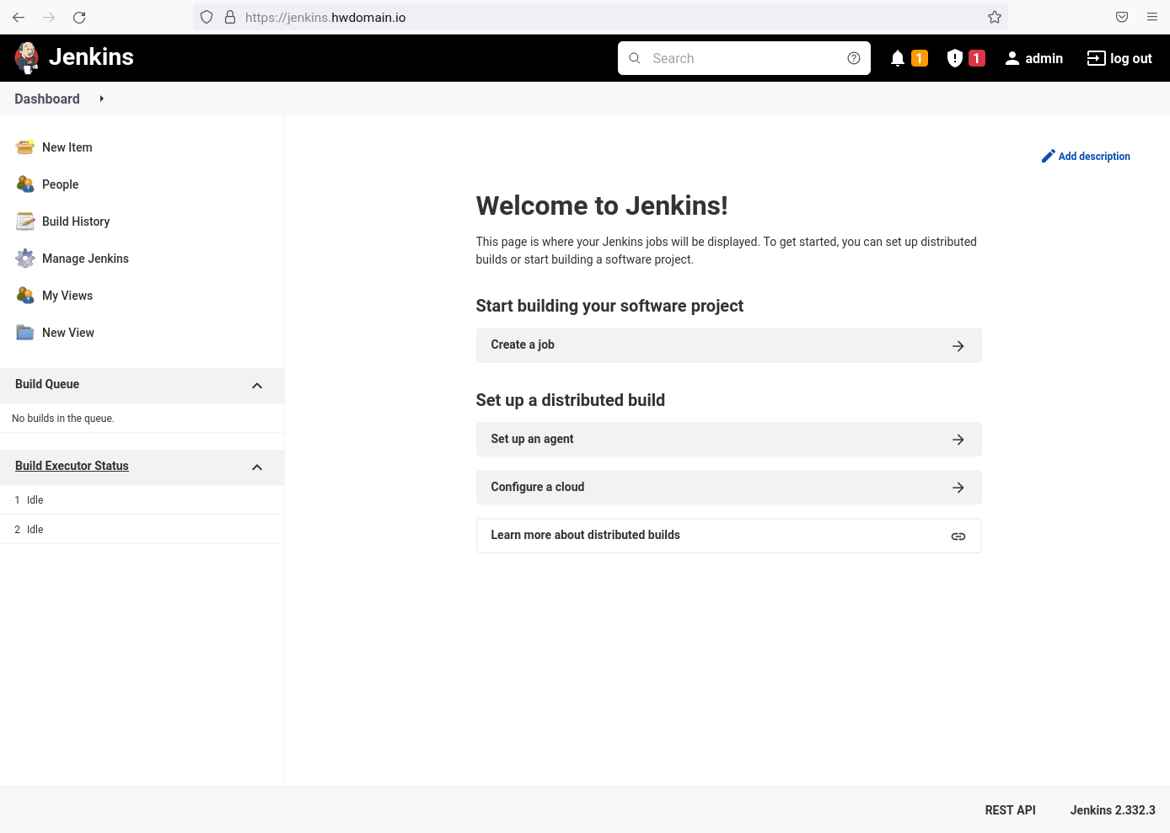Click the My Views icon
The height and width of the screenshot is (833, 1170).
[25, 296]
